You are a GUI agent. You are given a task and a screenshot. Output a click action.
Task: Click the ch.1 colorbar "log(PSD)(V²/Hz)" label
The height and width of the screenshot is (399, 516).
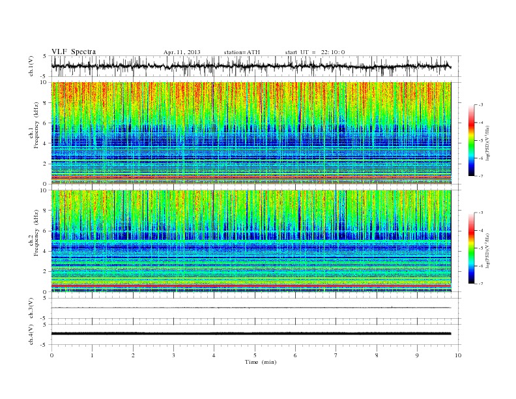pyautogui.click(x=487, y=143)
